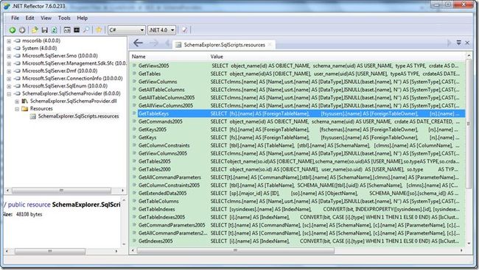Open the Tools menu
This screenshot has height=270, width=479.
click(x=64, y=18)
